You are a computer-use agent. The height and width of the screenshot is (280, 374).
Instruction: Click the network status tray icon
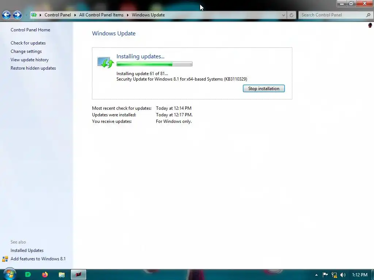point(334,275)
